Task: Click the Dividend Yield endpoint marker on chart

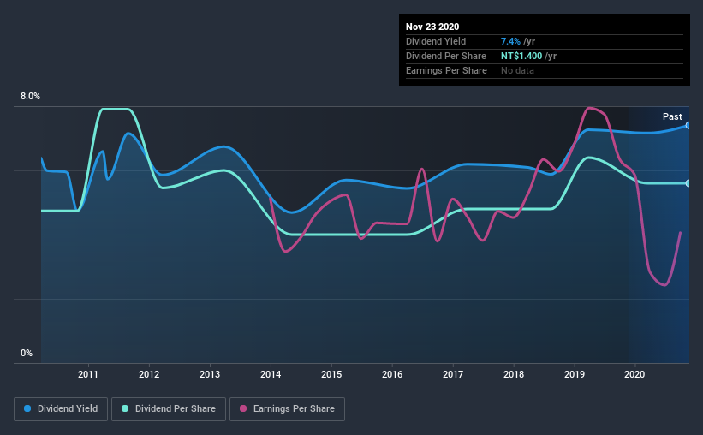Action: coord(688,126)
